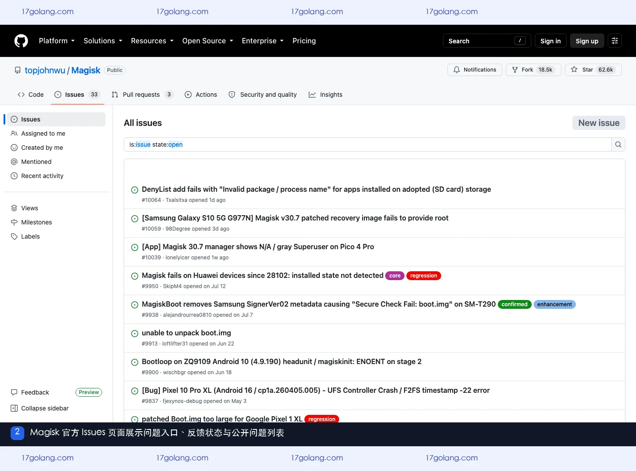Filter by the core label
This screenshot has width=636, height=471.
(395, 276)
